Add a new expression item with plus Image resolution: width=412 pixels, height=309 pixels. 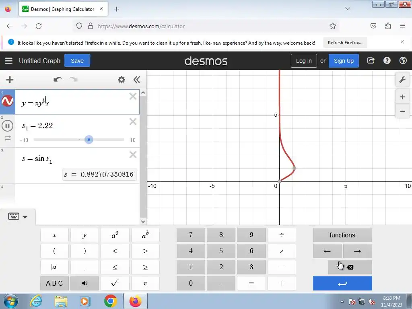(x=10, y=80)
